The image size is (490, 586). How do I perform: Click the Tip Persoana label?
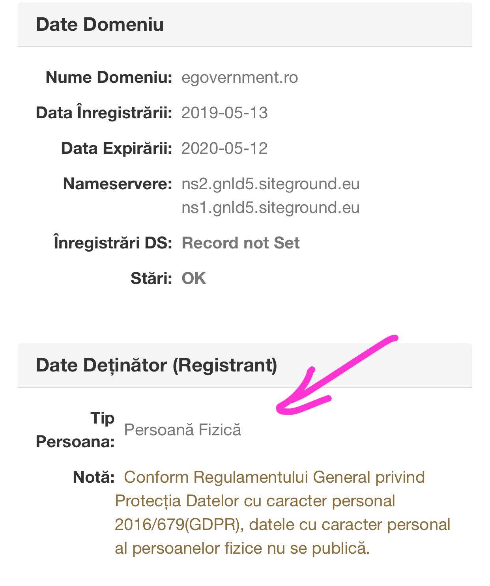coord(75,430)
